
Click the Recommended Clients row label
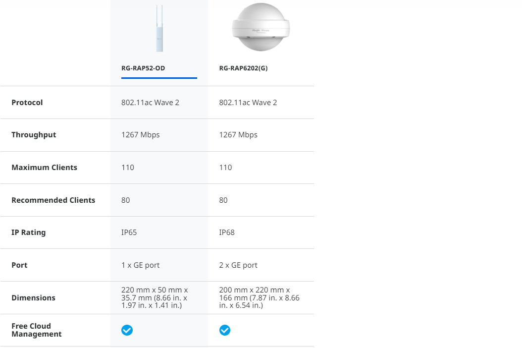tap(53, 200)
